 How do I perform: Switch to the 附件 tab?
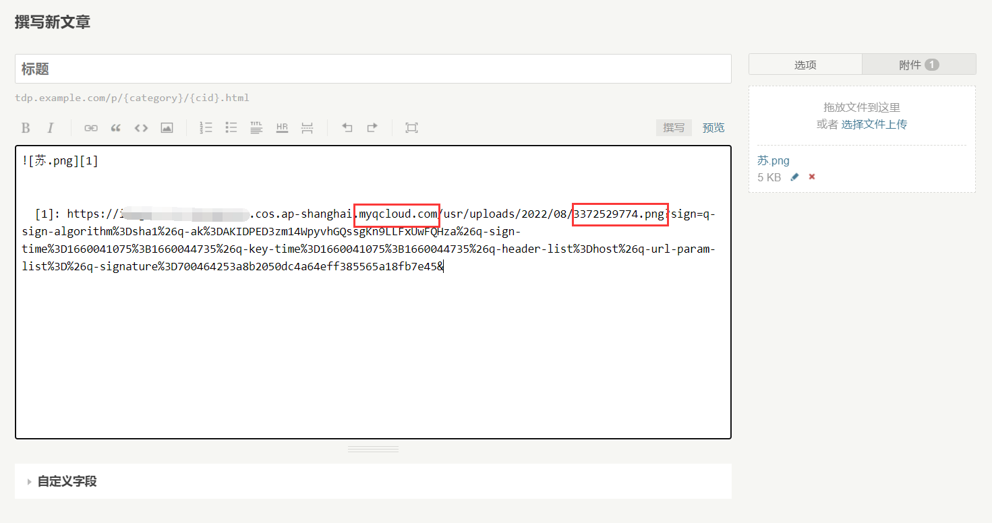click(x=918, y=65)
